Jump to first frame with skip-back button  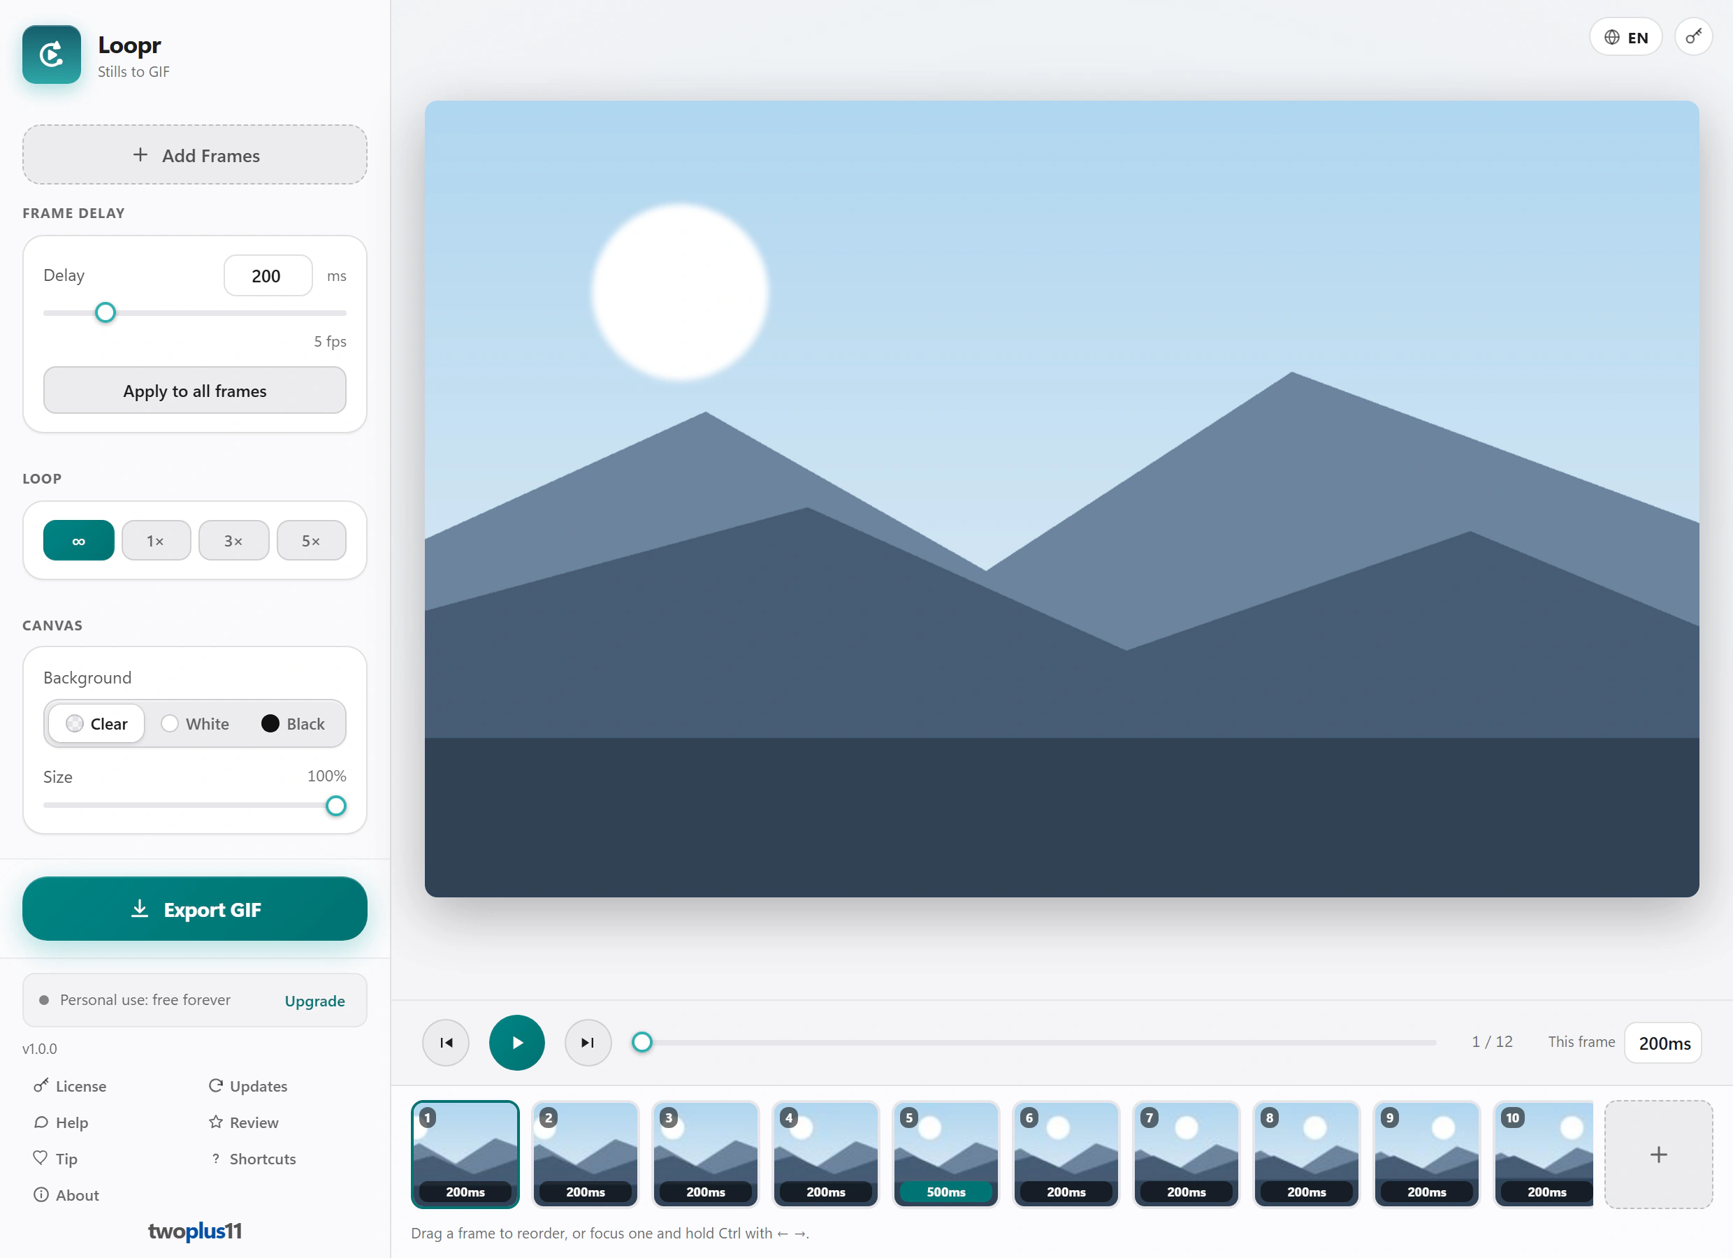445,1043
